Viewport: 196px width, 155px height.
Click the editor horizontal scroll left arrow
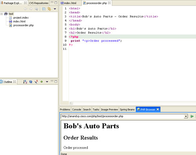click(x=71, y=103)
